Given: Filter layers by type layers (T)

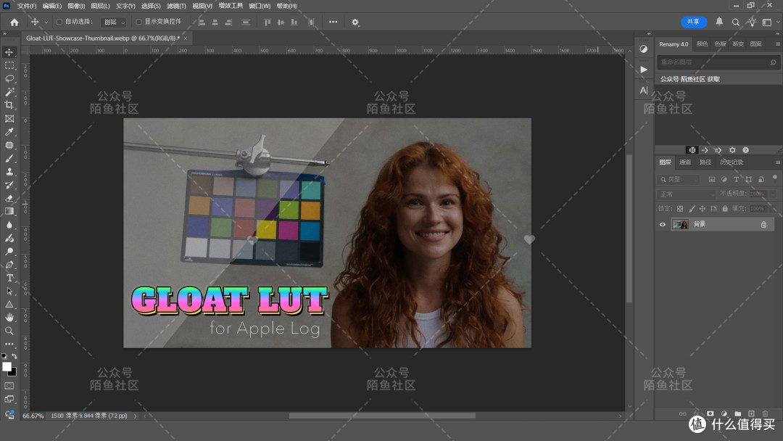Looking at the screenshot, I should point(736,179).
